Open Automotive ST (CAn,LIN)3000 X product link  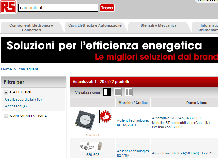pyautogui.click(x=177, y=118)
